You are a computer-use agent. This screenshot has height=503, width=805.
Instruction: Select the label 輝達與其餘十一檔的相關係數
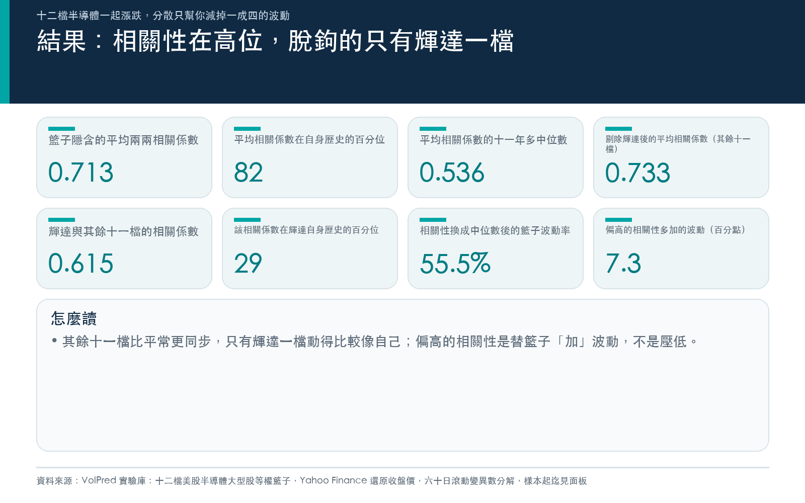(x=124, y=231)
